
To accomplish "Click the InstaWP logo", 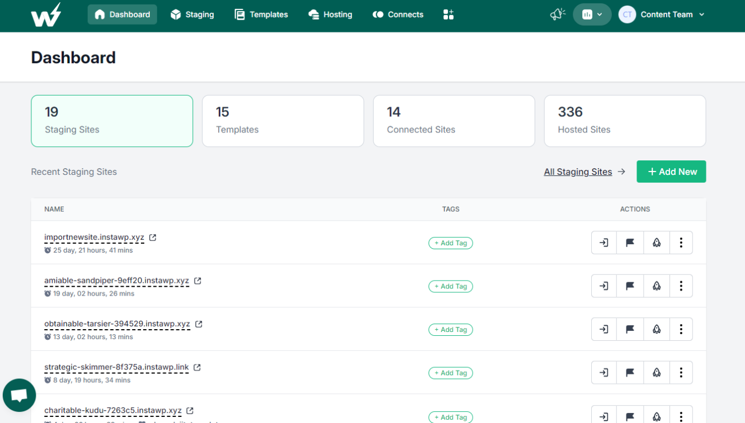I will tap(46, 15).
